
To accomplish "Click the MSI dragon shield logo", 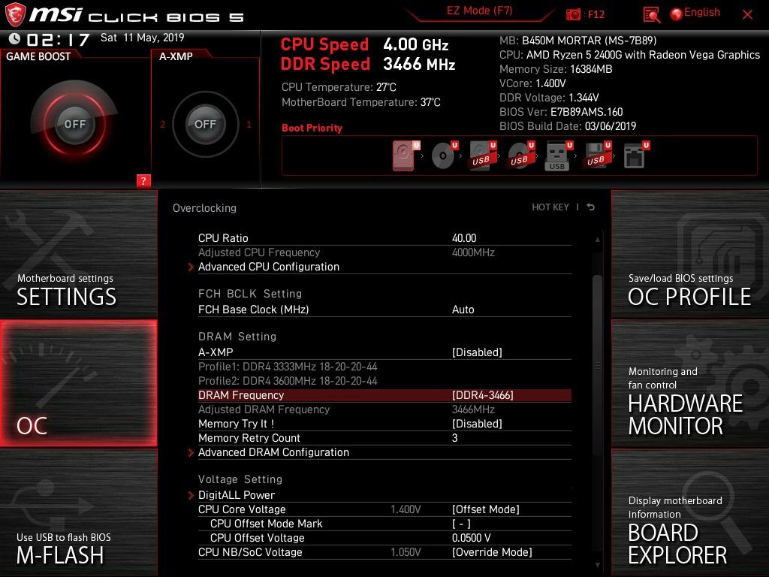I will click(15, 14).
